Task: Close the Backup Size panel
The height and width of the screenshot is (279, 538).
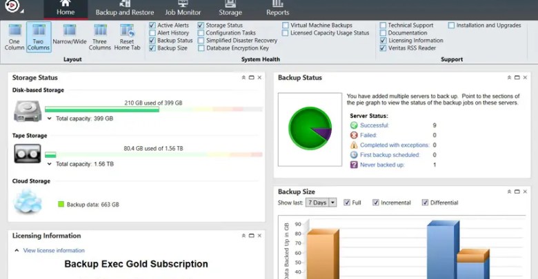Action: (x=525, y=192)
